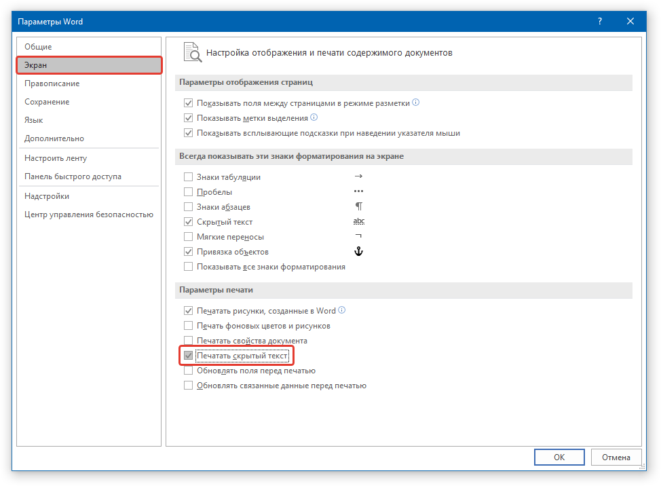Image resolution: width=661 pixels, height=486 pixels.
Task: Click the info icon next to 'Показывать поля между страницами'
Action: coord(416,103)
